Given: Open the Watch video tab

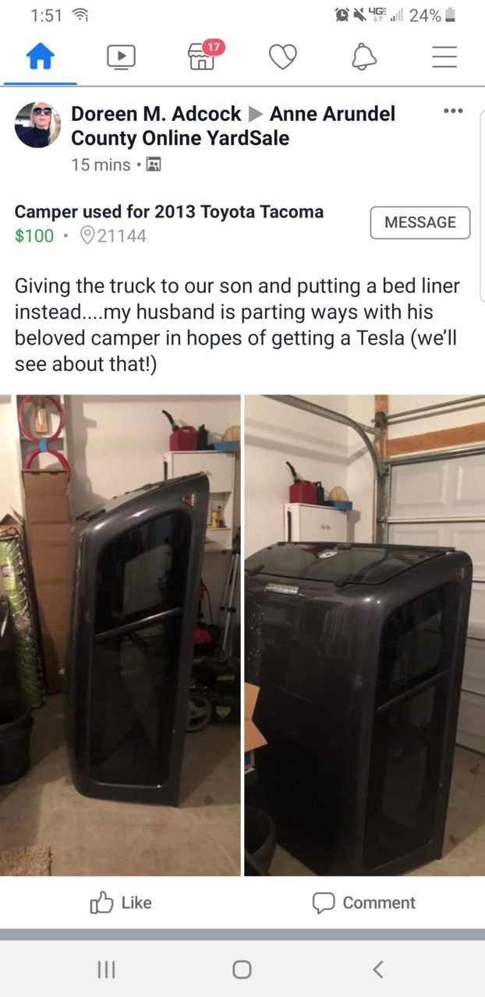Looking at the screenshot, I should 121,57.
